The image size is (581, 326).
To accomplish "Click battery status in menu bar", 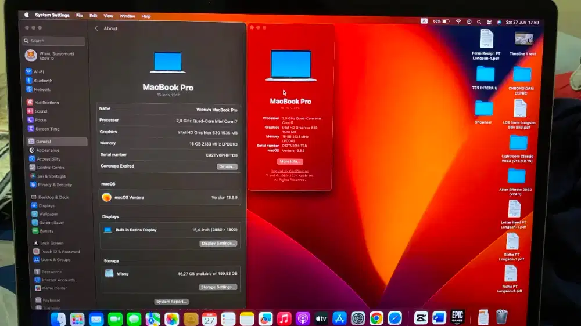I will (x=442, y=21).
